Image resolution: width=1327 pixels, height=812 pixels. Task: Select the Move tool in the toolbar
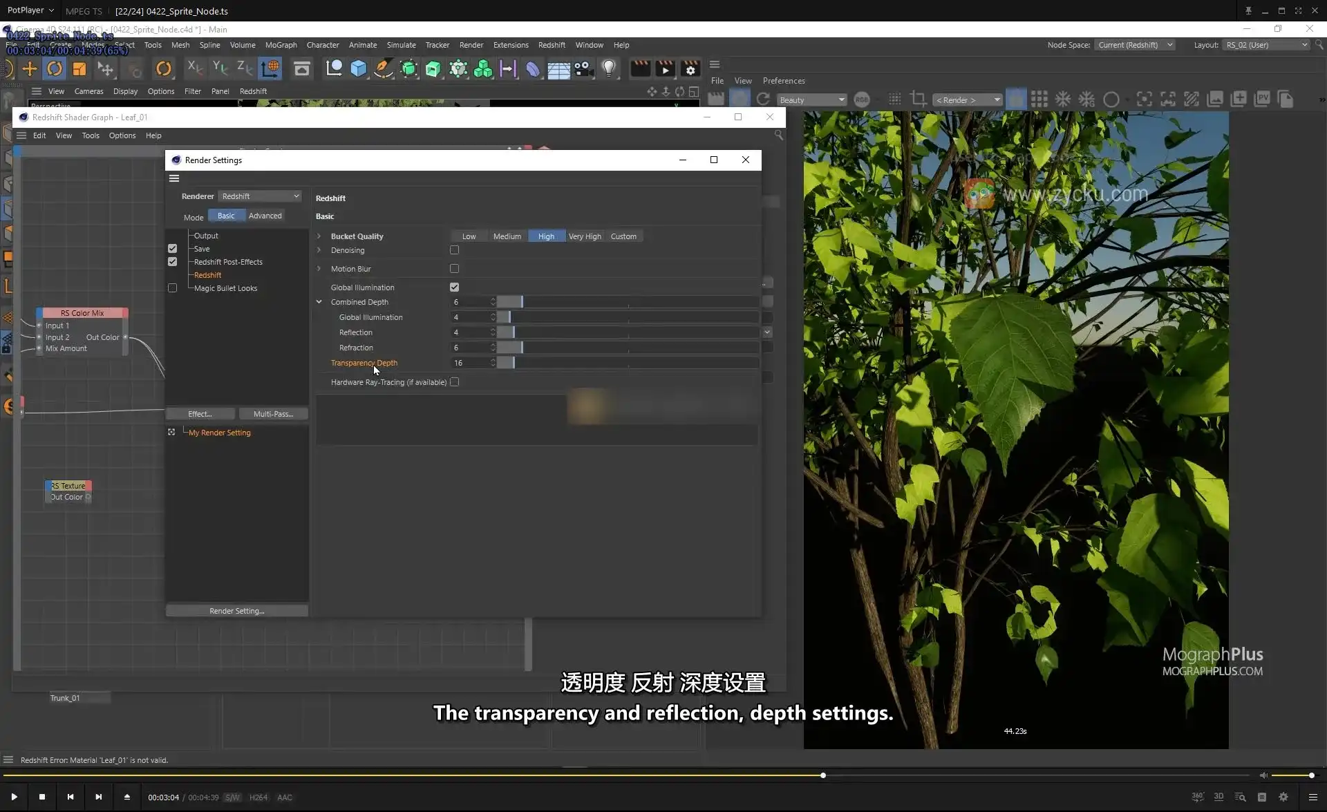coord(30,68)
